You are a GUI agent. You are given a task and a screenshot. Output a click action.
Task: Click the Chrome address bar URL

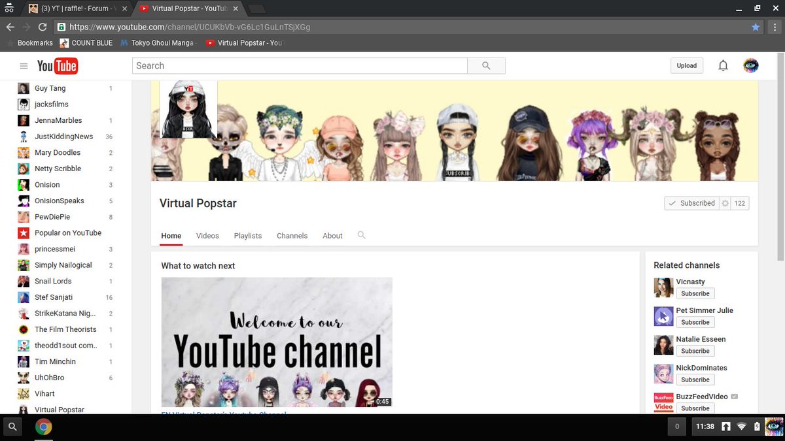tap(189, 27)
